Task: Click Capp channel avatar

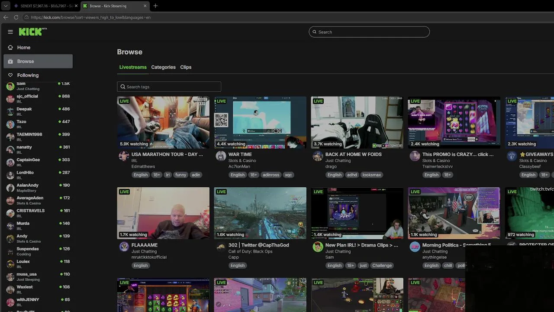Action: [221, 247]
